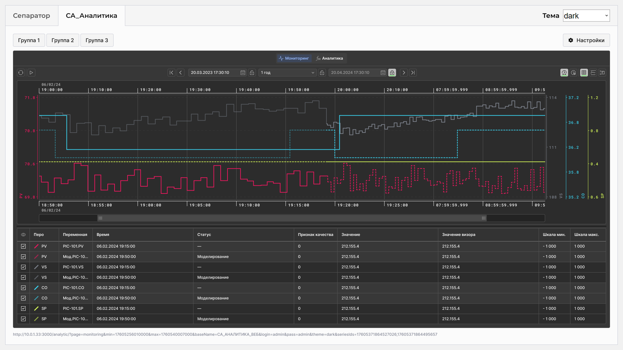This screenshot has width=623, height=350.
Task: Toggle the table view grid icon
Action: point(584,73)
